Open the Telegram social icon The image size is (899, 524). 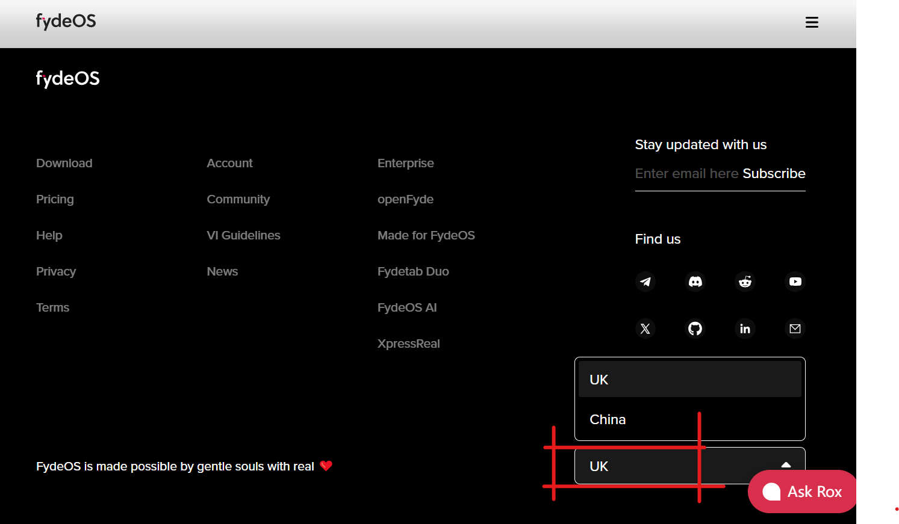tap(645, 282)
